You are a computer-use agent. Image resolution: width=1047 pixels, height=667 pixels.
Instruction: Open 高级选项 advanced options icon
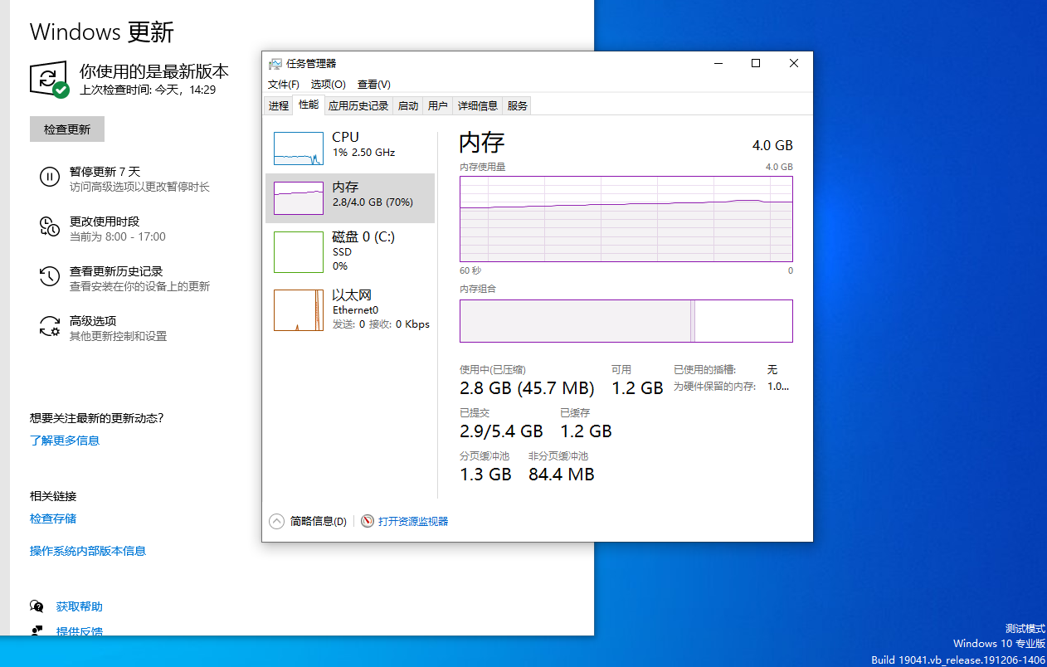[50, 326]
